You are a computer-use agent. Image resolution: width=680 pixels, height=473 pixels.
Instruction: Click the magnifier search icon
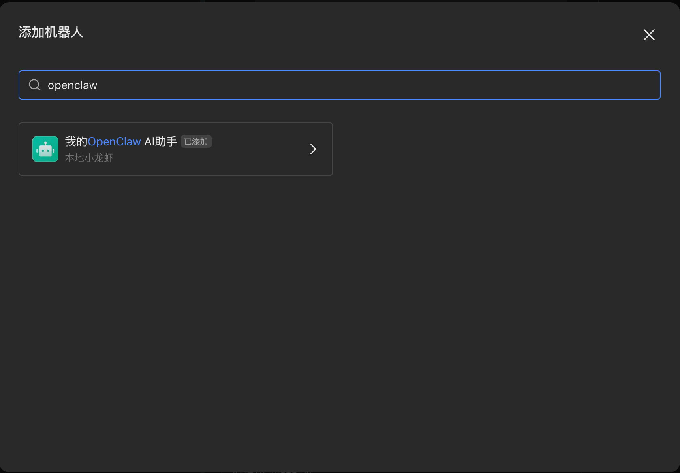click(34, 85)
